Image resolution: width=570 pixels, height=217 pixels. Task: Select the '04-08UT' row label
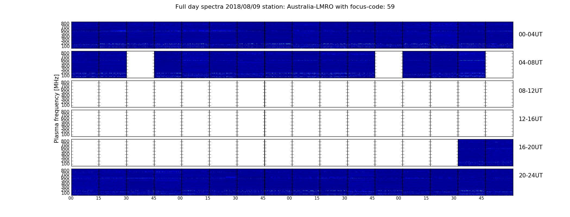[530, 63]
